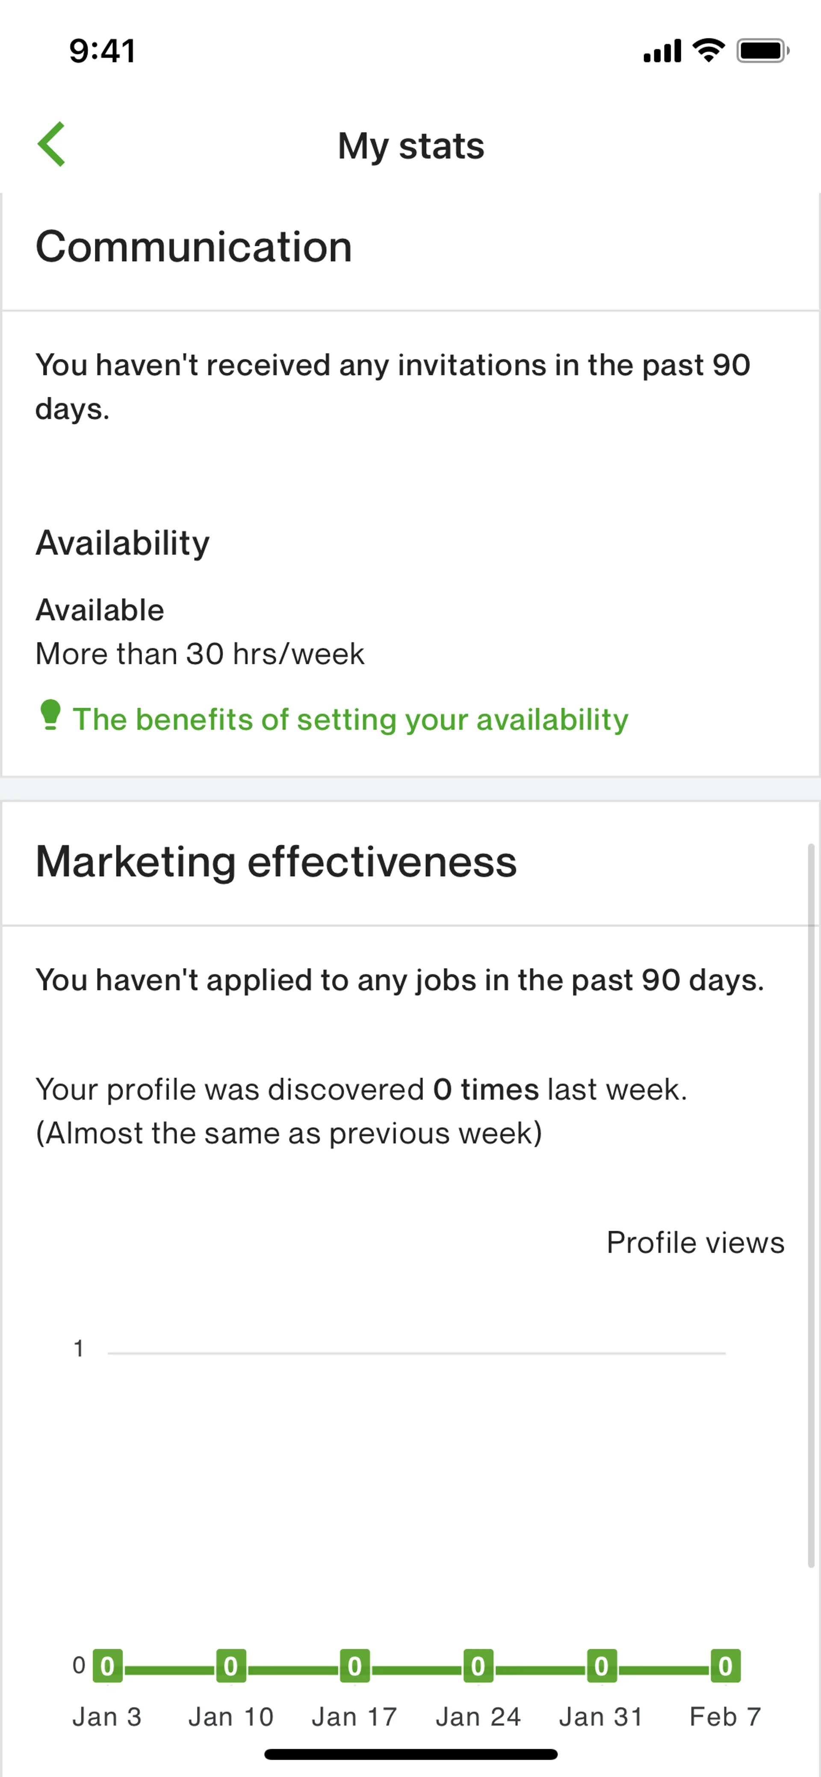
Task: Click the Jan 17 chart data point
Action: [354, 1665]
